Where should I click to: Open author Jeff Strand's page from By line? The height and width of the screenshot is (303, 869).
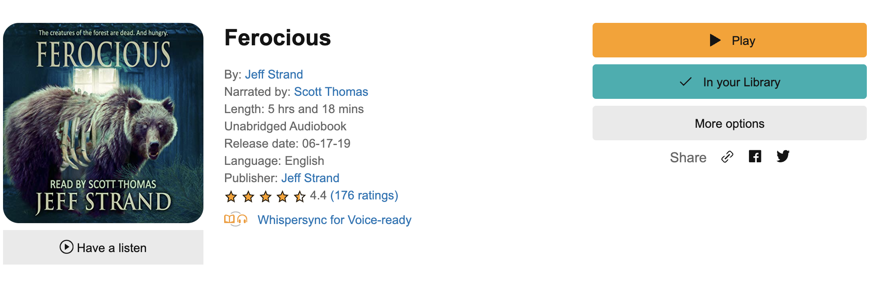coord(274,75)
